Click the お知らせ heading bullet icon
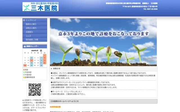Screen dimensions: 180x112 click(x=51, y=69)
